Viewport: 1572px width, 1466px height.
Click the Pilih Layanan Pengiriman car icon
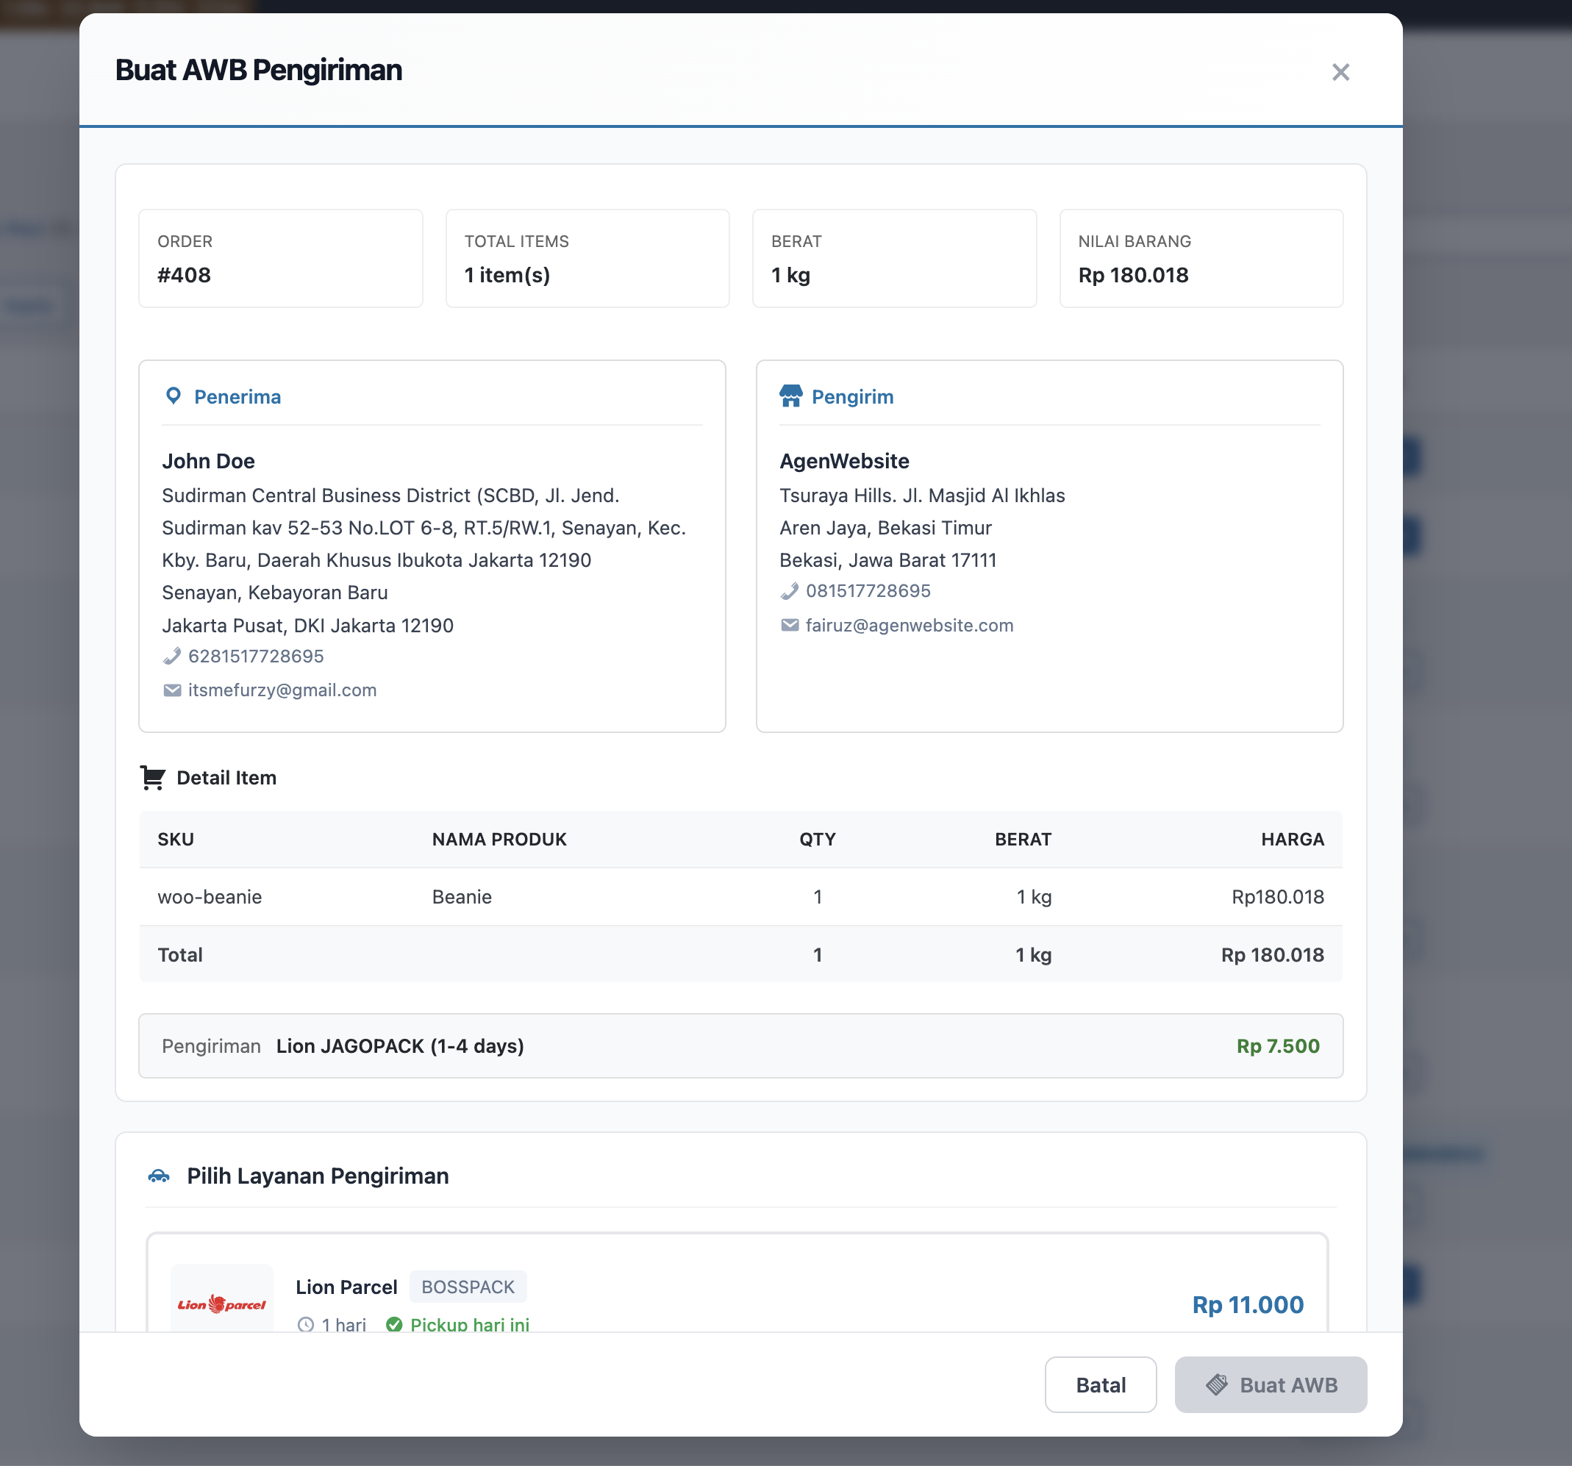click(x=159, y=1176)
